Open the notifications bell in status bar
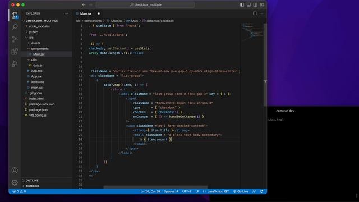The image size is (359, 202). [262, 191]
